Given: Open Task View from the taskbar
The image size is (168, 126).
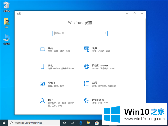Looking at the screenshot, I should (72, 123).
